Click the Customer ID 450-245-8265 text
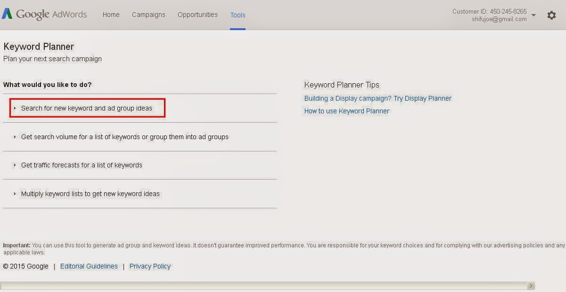Image resolution: width=566 pixels, height=292 pixels. (x=490, y=11)
